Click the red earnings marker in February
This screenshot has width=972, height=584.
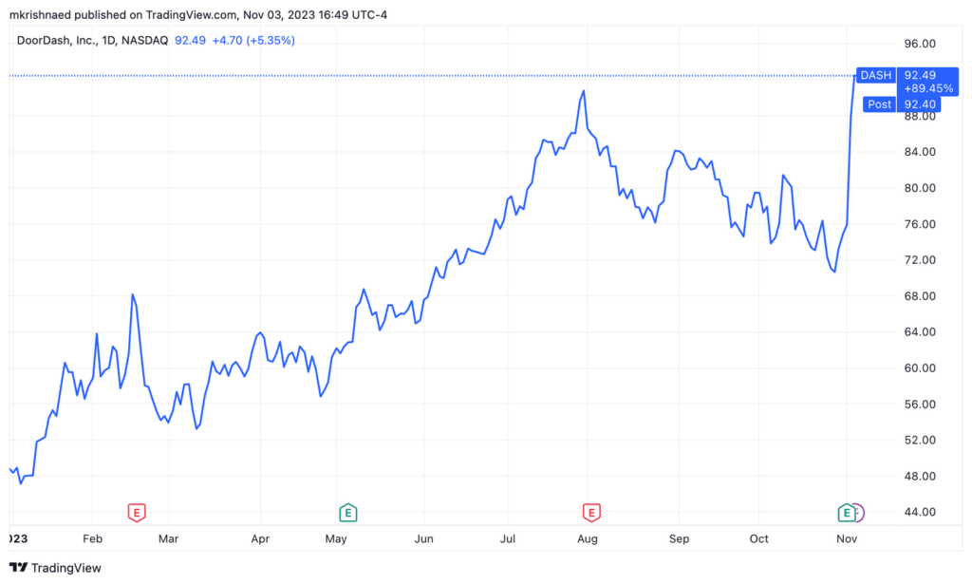point(137,513)
